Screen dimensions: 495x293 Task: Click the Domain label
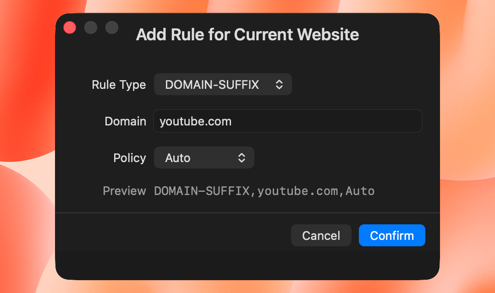click(126, 121)
